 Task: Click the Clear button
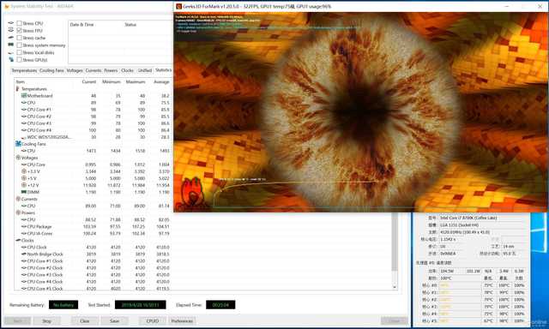84,320
